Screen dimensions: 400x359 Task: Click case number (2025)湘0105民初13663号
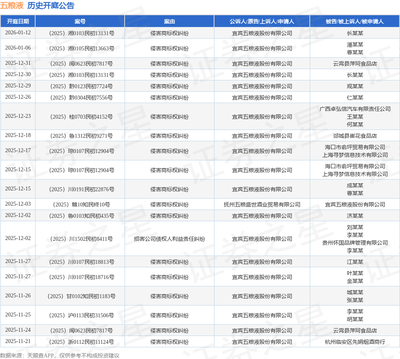(x=82, y=48)
